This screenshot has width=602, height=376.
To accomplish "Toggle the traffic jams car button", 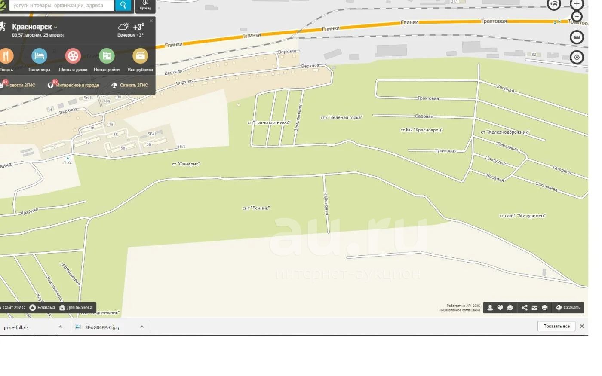I will tap(554, 4).
